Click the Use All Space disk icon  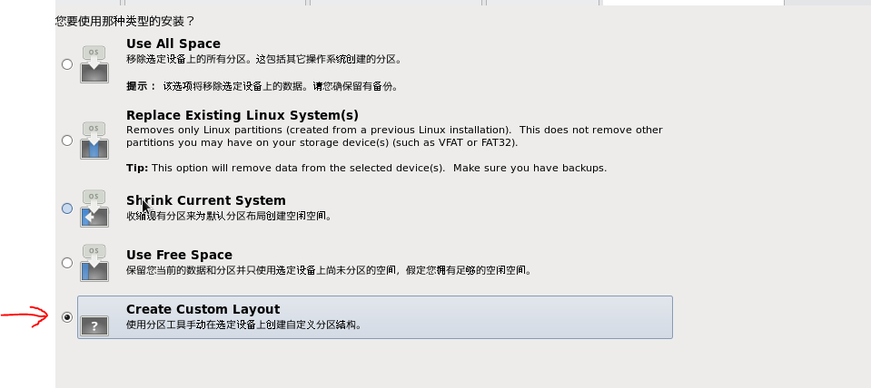point(94,64)
